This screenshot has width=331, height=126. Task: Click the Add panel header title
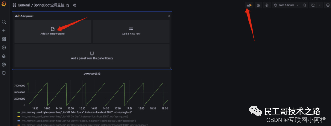coord(27,16)
